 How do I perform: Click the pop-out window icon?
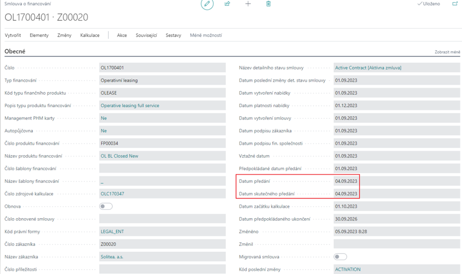pyautogui.click(x=455, y=4)
